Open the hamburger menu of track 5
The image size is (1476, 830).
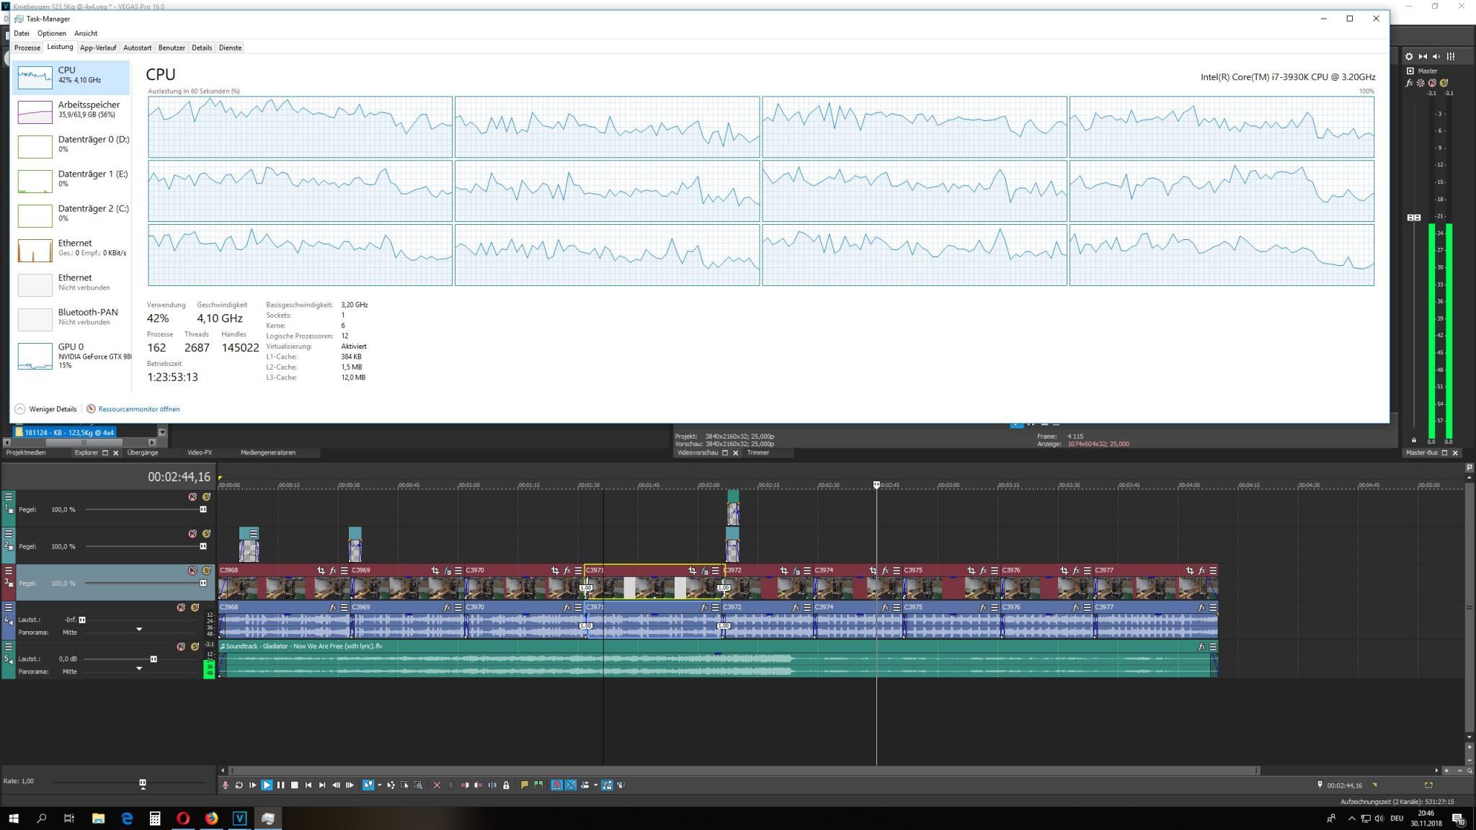pos(9,646)
